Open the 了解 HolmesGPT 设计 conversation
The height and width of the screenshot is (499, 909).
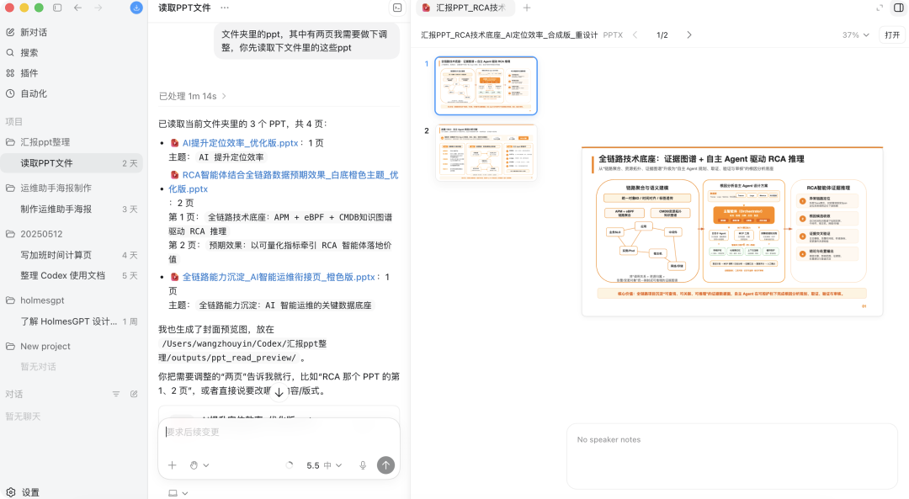pyautogui.click(x=72, y=321)
